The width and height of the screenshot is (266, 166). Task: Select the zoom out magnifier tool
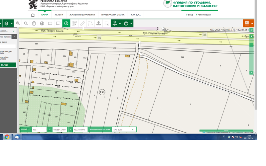click(26, 24)
